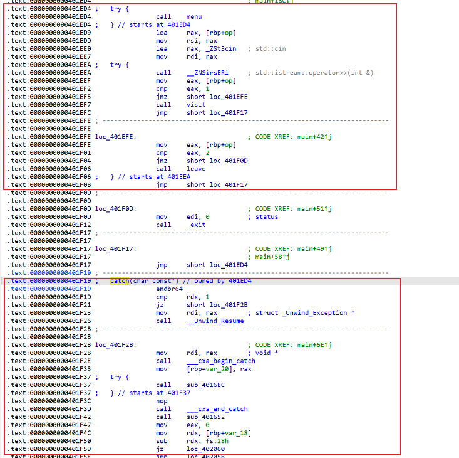This screenshot has width=459, height=458.
Task: Click the address '.text:0000000000401F50'
Action: point(49,441)
